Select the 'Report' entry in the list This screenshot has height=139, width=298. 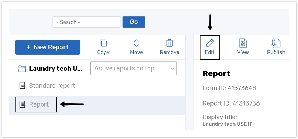39,105
